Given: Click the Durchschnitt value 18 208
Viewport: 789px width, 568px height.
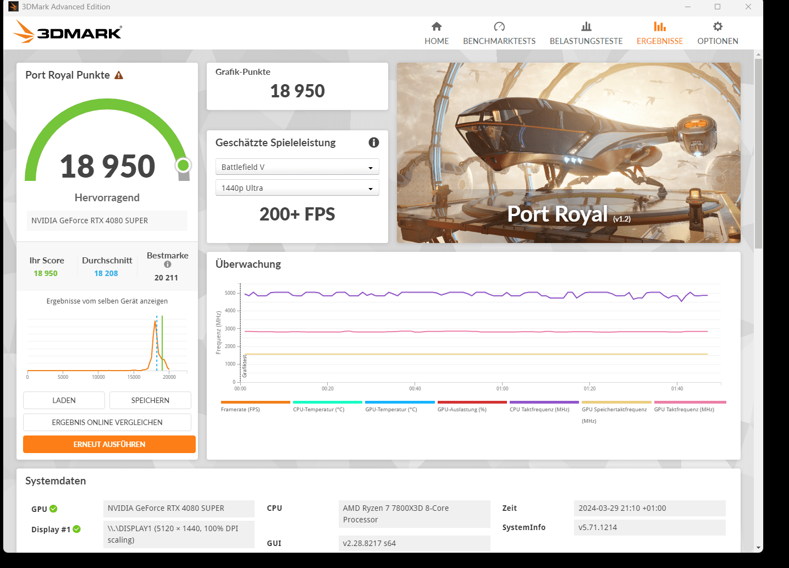Looking at the screenshot, I should 106,273.
